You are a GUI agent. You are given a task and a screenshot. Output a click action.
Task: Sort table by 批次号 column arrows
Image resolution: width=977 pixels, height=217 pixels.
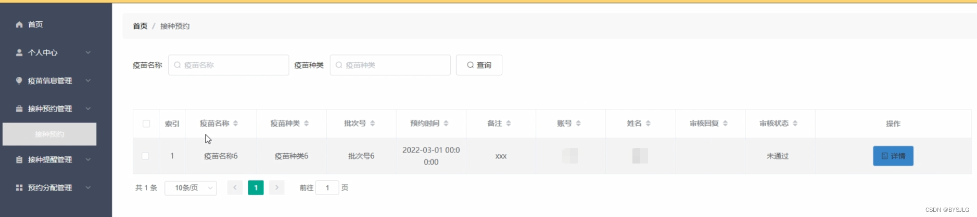click(372, 124)
